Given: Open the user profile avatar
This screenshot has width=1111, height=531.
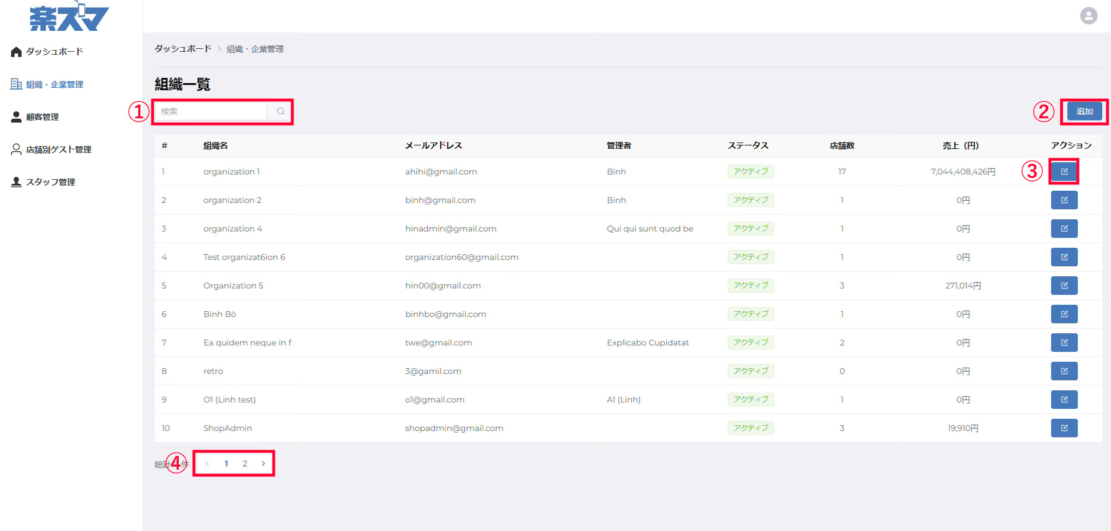Looking at the screenshot, I should pyautogui.click(x=1088, y=16).
